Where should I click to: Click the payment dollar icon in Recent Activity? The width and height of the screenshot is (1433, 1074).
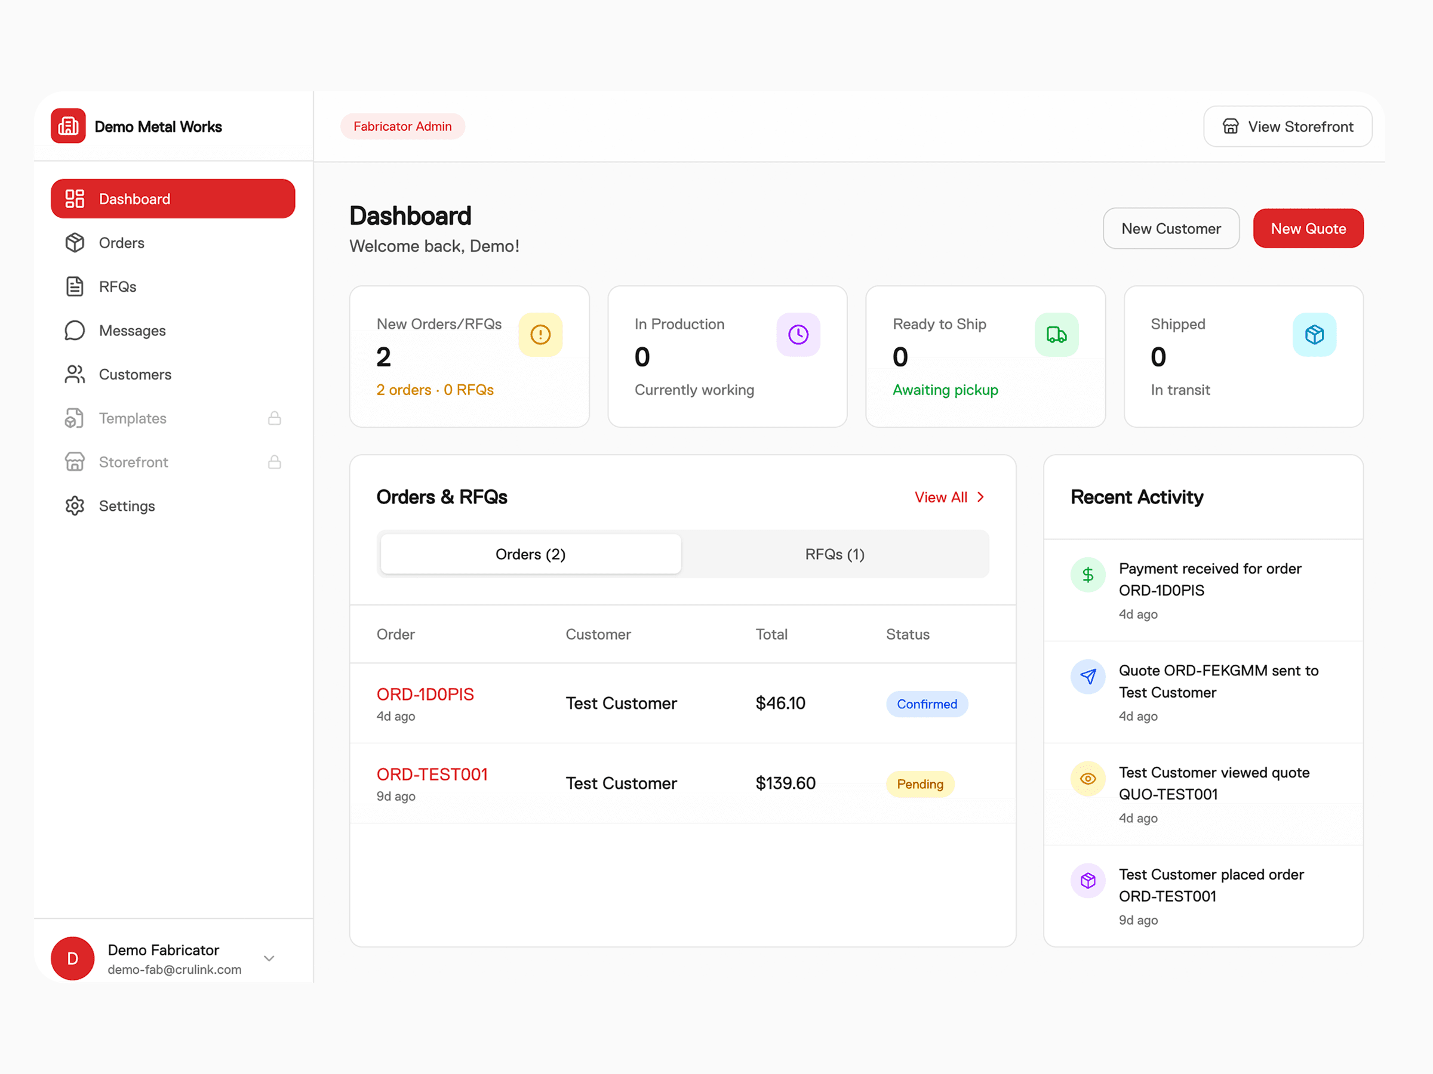(x=1088, y=574)
